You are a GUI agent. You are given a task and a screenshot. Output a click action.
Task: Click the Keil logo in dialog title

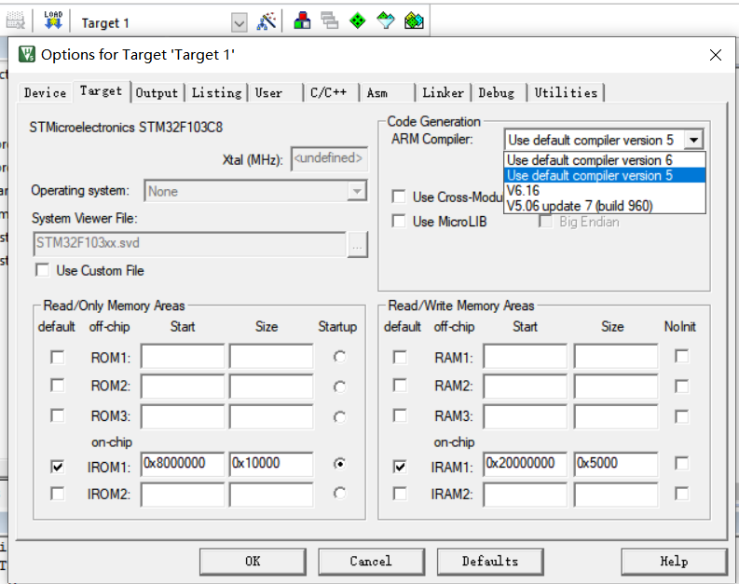pos(27,54)
